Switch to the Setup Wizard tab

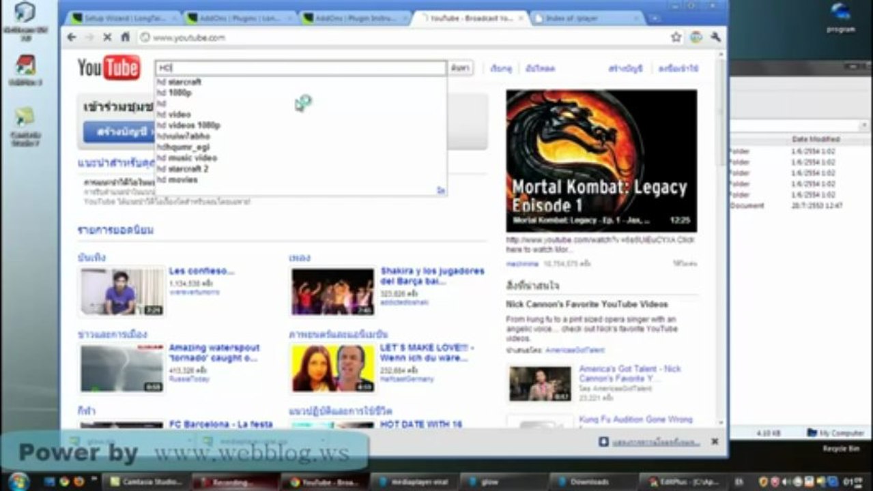click(123, 18)
